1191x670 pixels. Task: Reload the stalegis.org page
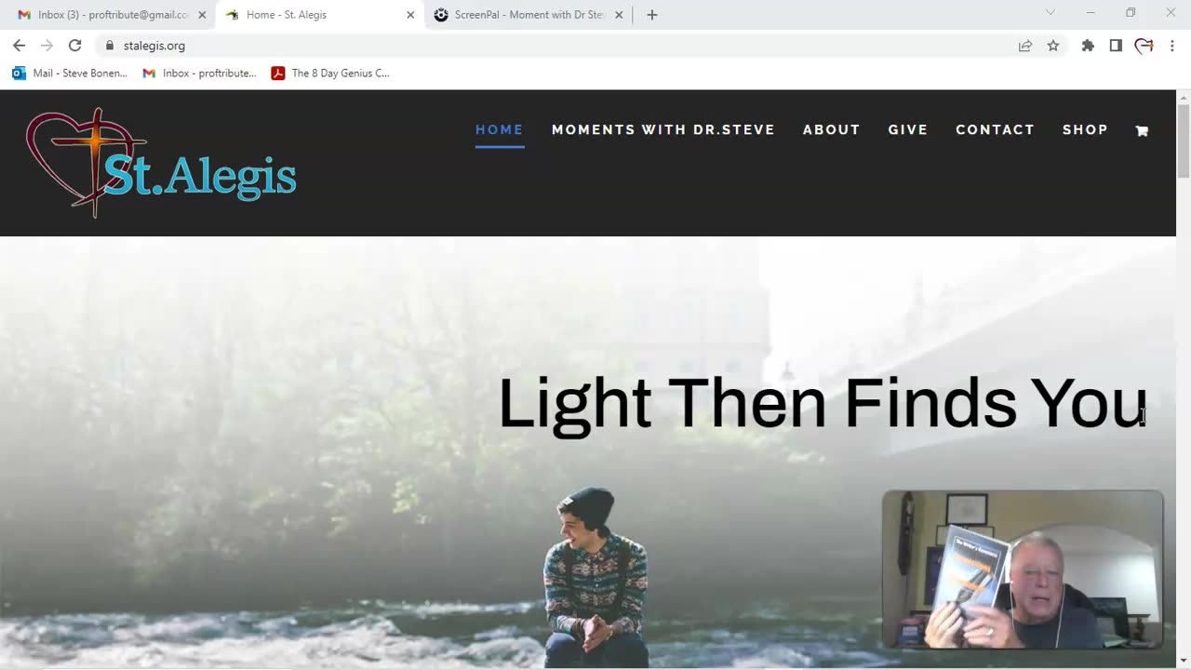click(74, 46)
